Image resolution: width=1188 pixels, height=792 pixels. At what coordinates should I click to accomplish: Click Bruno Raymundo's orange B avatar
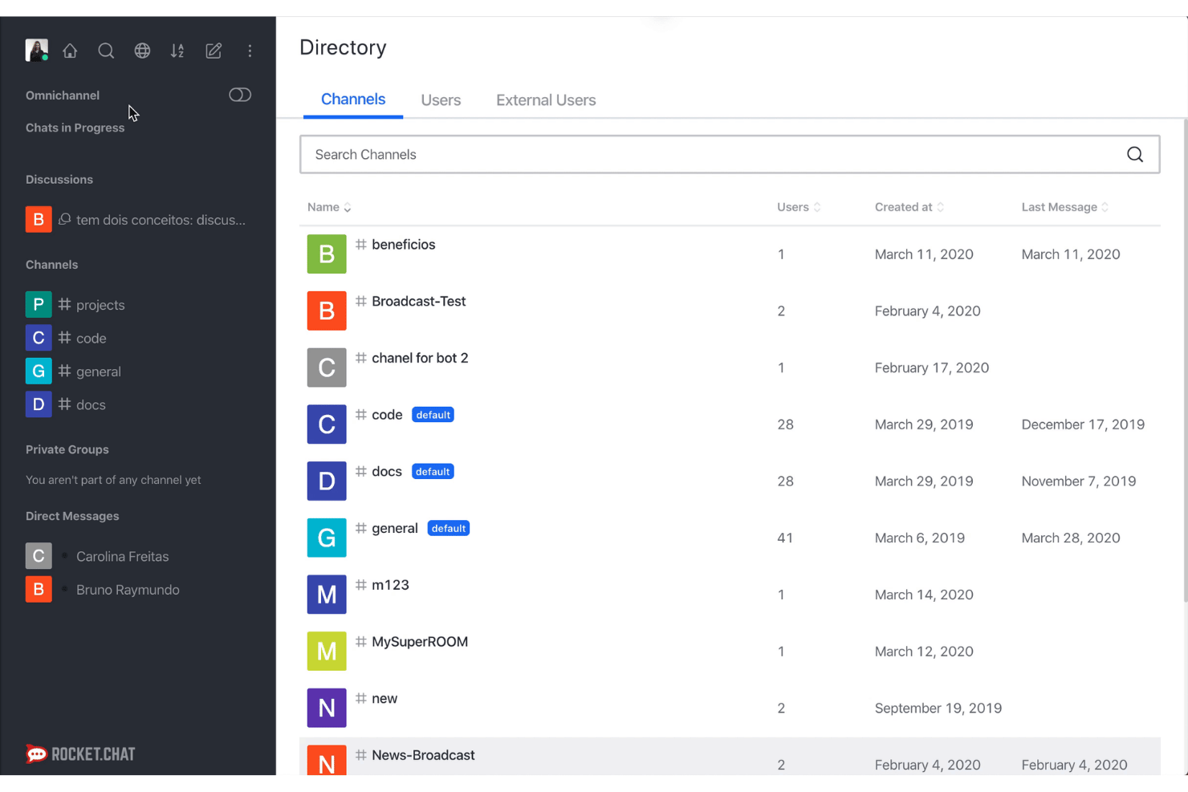(x=39, y=590)
